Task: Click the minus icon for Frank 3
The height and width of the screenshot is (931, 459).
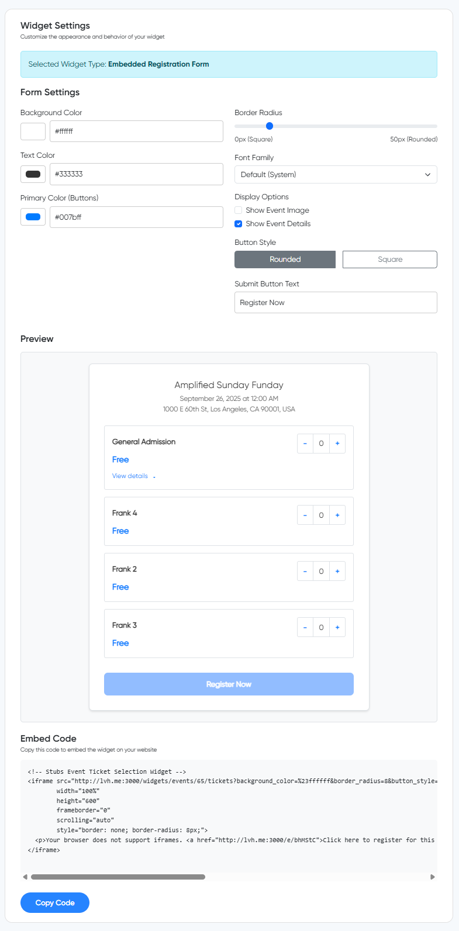Action: click(305, 627)
